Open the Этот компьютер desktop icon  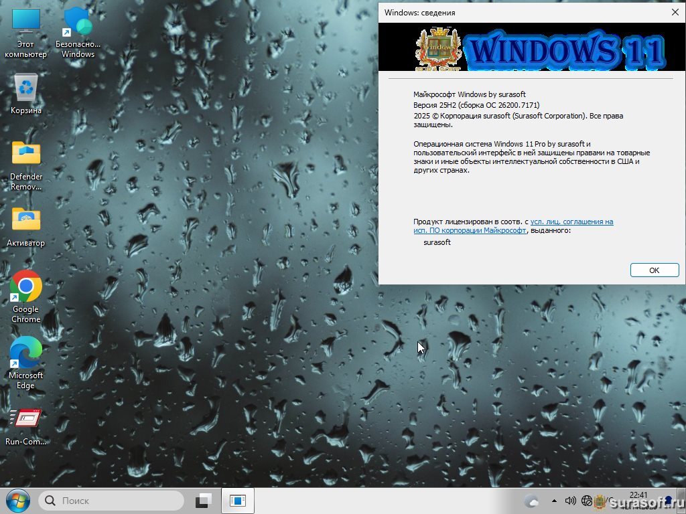(26, 33)
